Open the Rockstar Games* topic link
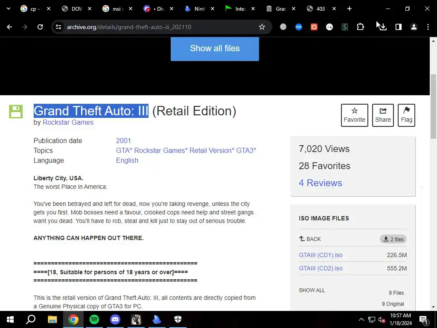The width and height of the screenshot is (437, 328). click(161, 151)
